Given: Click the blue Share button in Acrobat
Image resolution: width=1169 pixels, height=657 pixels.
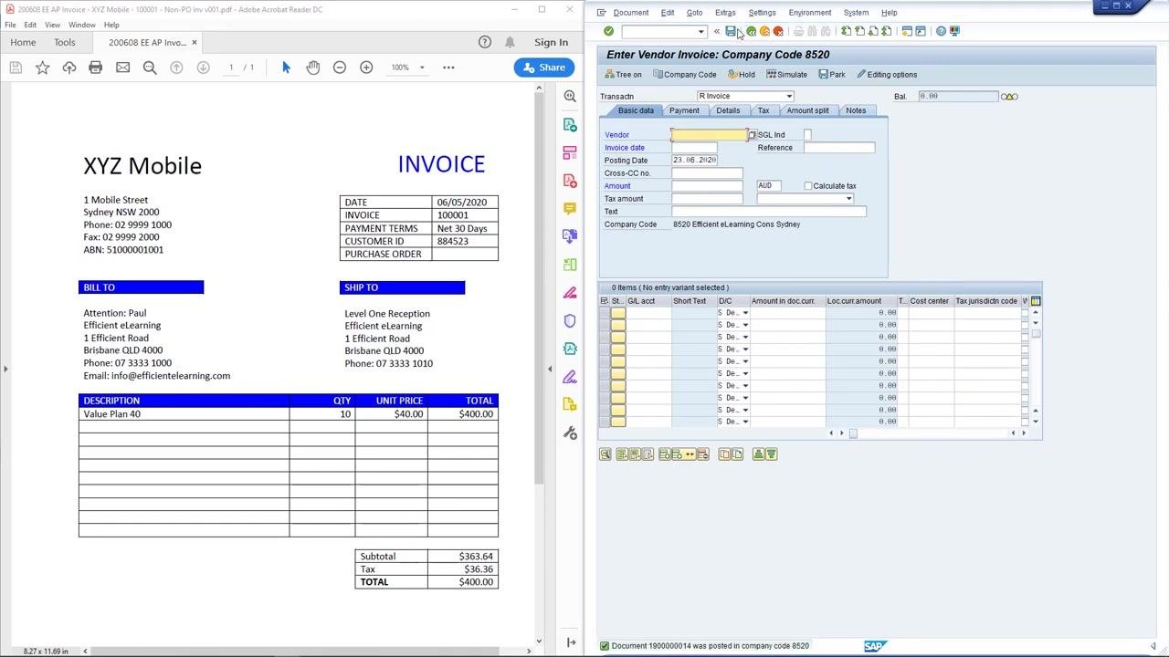Looking at the screenshot, I should (543, 68).
